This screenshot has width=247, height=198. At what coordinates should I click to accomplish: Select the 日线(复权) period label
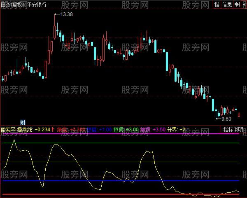click(x=13, y=5)
